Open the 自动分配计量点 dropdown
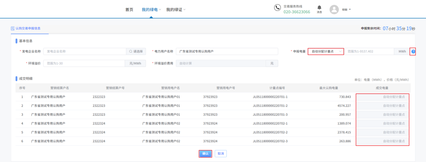The width and height of the screenshot is (426, 162). [x=326, y=51]
